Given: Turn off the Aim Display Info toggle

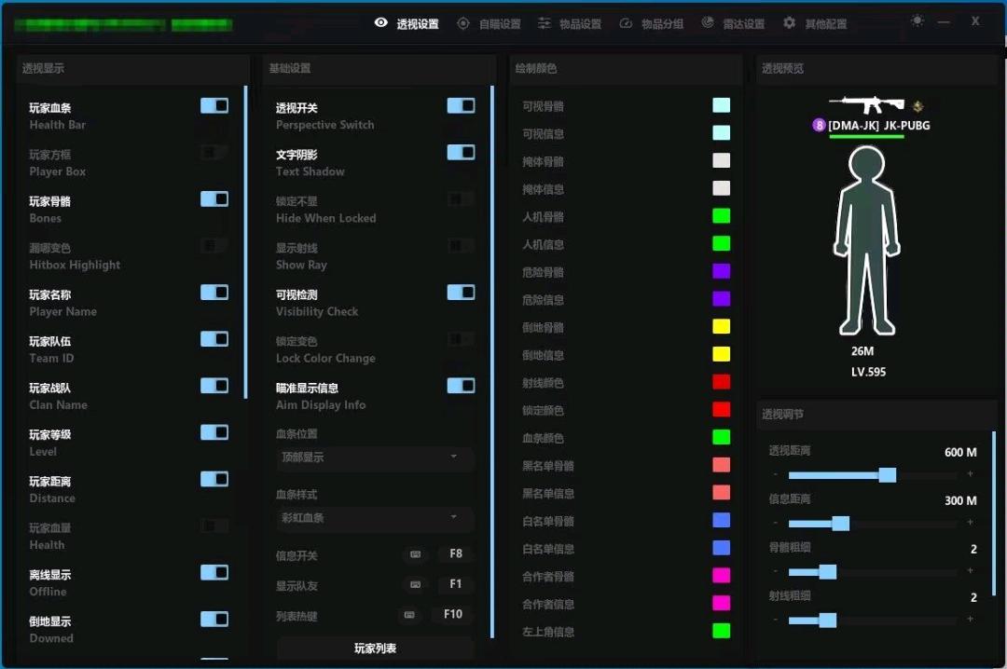Looking at the screenshot, I should (x=462, y=385).
